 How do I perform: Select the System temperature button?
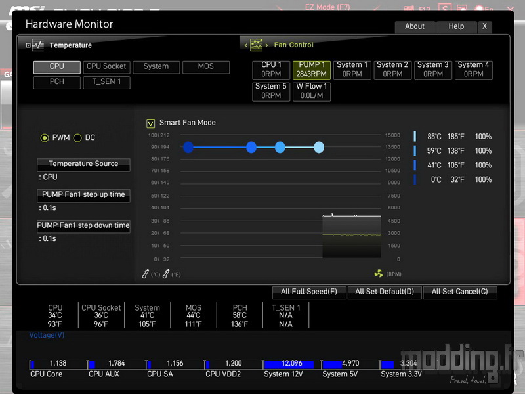156,67
